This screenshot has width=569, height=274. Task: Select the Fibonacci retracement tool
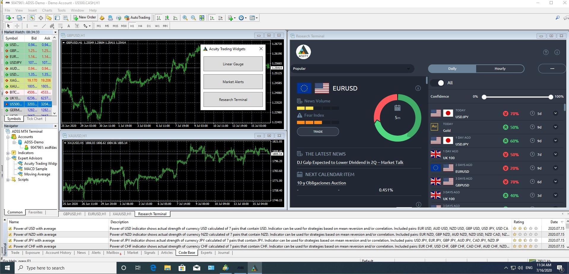(x=60, y=26)
